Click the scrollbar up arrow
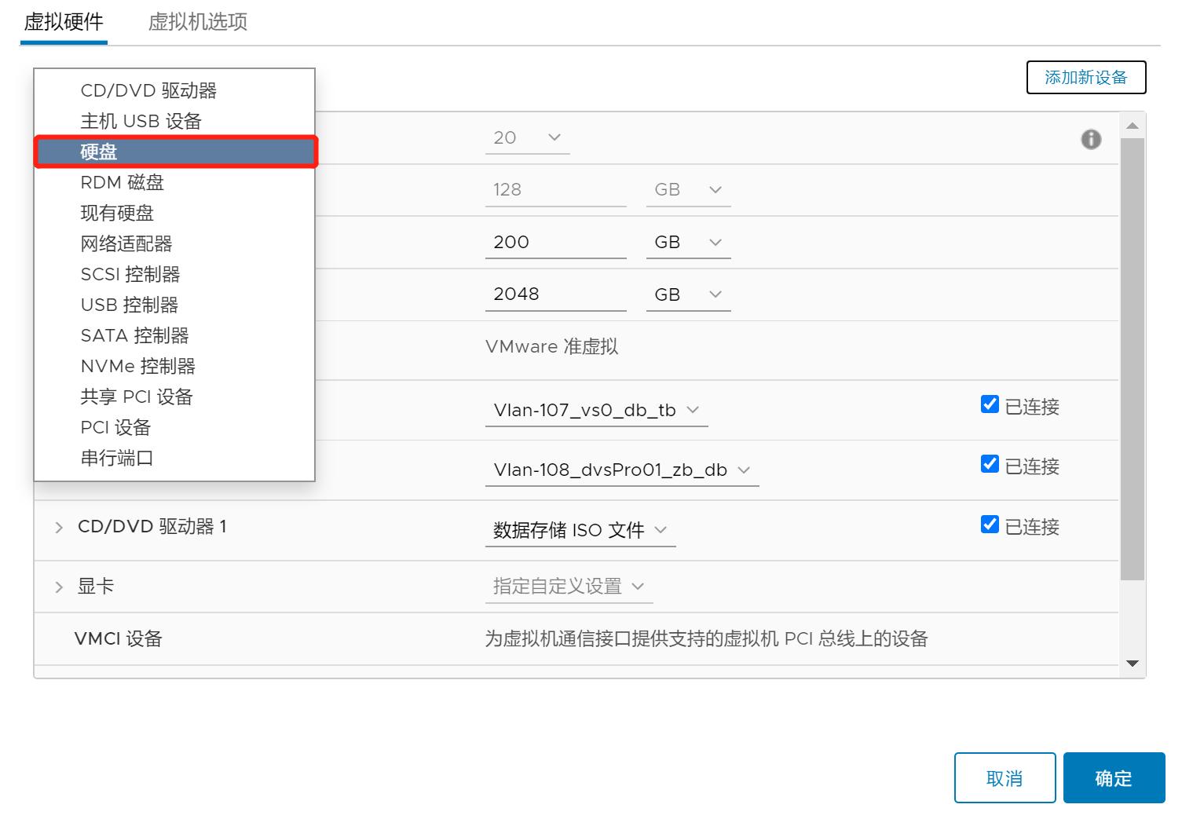Viewport: 1193px width, 819px height. (x=1132, y=123)
